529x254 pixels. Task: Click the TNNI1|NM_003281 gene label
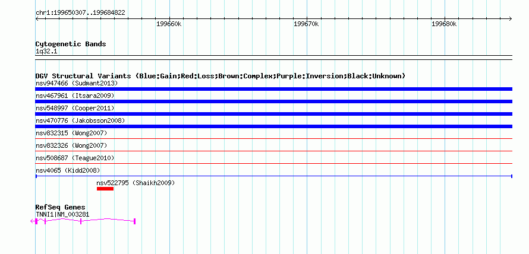(x=62, y=214)
